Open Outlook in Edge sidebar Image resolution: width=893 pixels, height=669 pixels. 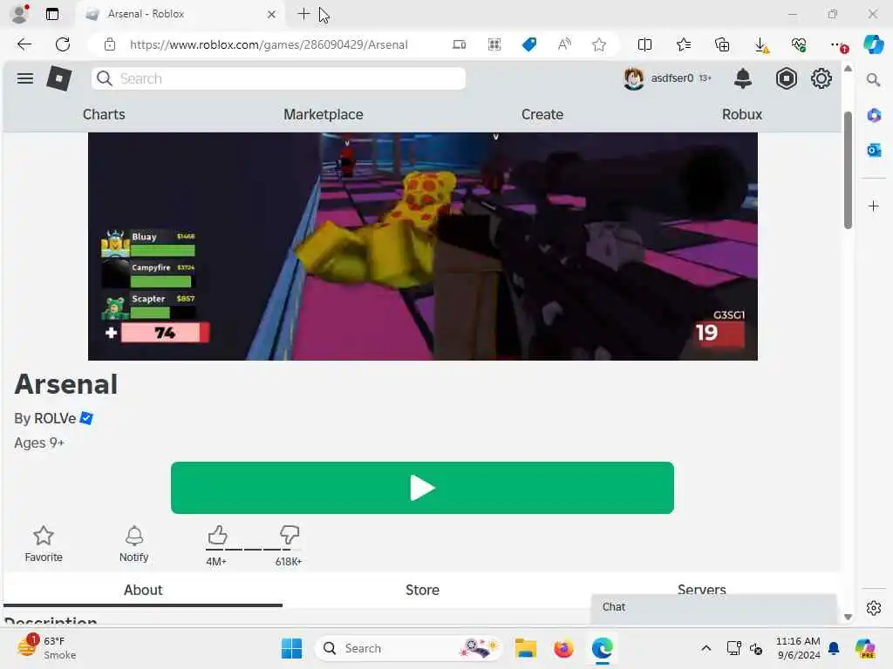874,150
